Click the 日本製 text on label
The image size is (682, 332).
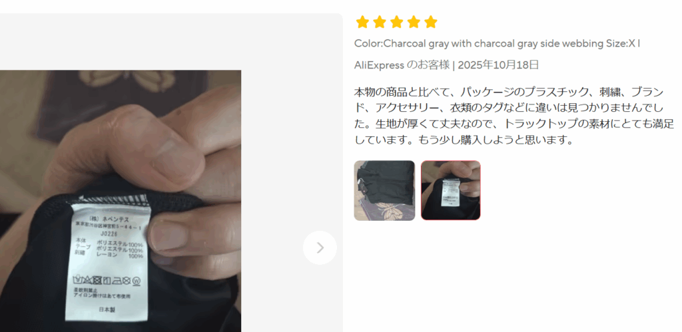coord(106,309)
